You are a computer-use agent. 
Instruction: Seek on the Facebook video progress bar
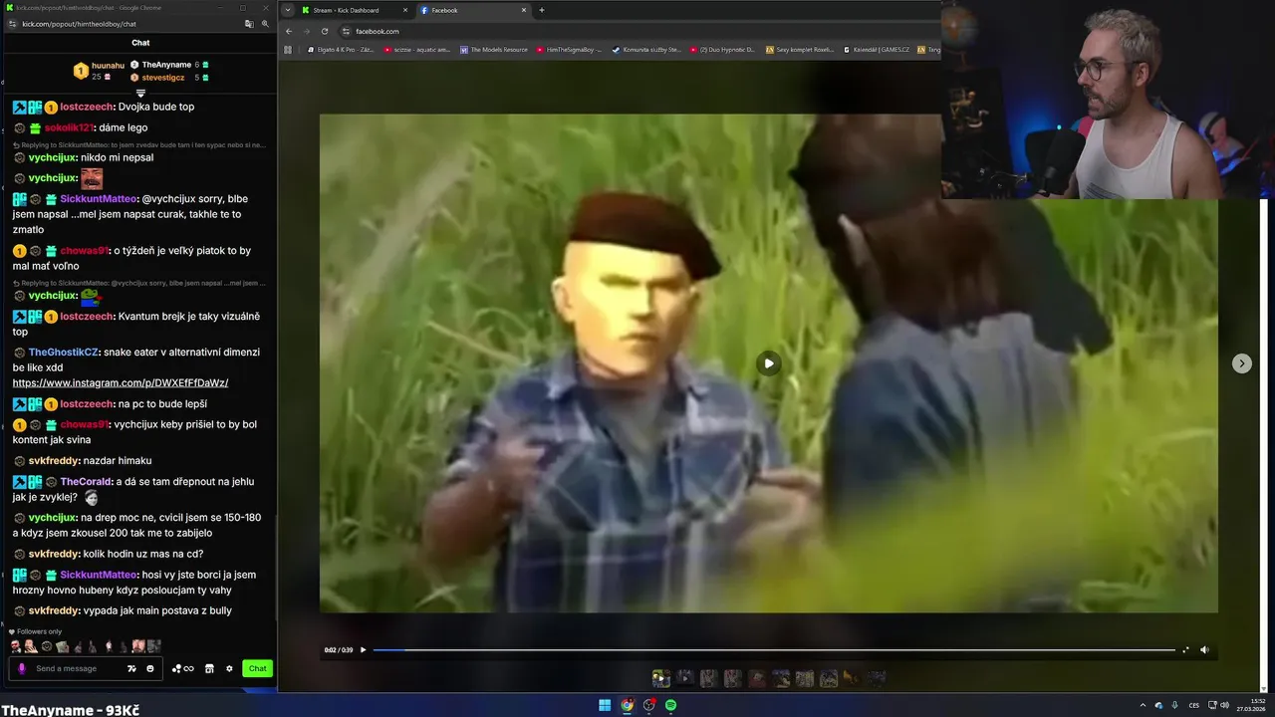click(x=774, y=650)
